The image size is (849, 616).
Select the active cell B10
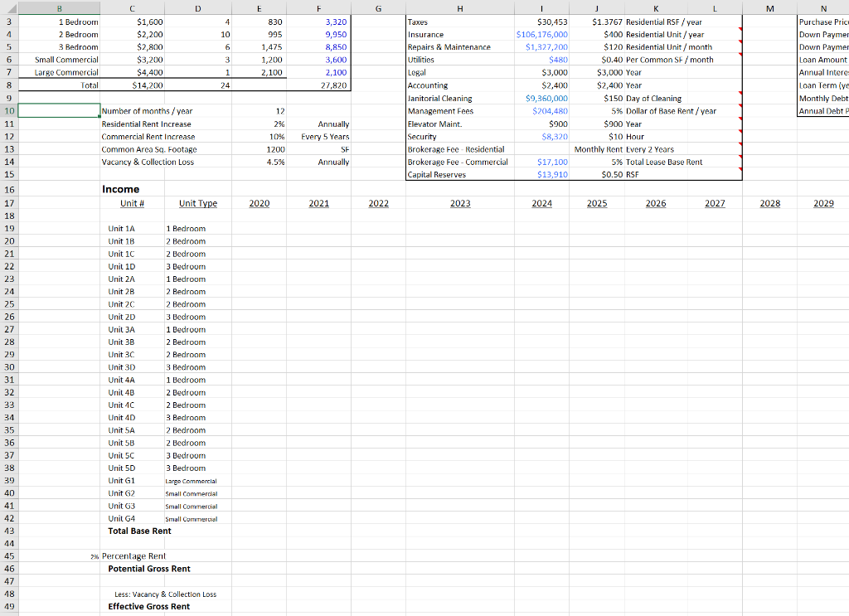point(59,111)
